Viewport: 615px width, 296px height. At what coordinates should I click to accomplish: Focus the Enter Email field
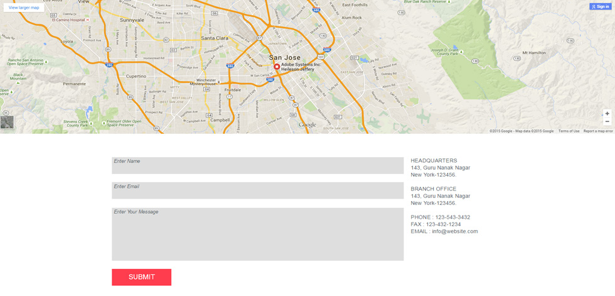258,190
